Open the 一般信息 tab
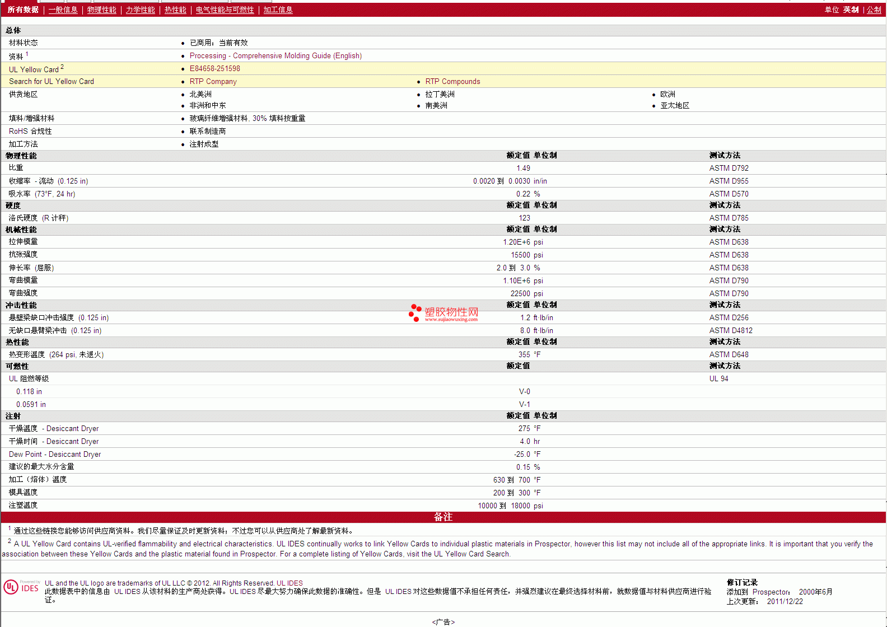 63,10
